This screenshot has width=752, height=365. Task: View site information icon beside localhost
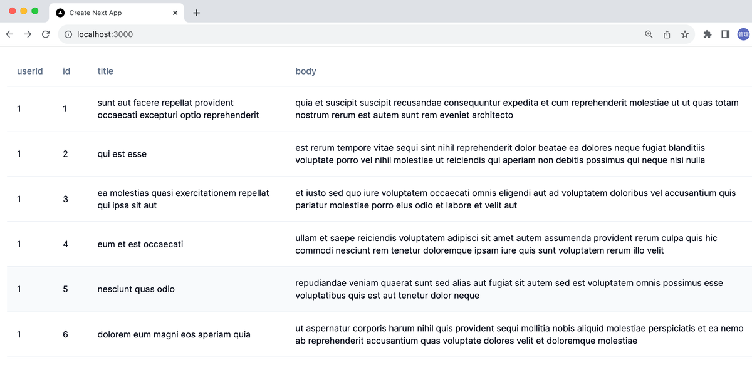(68, 34)
